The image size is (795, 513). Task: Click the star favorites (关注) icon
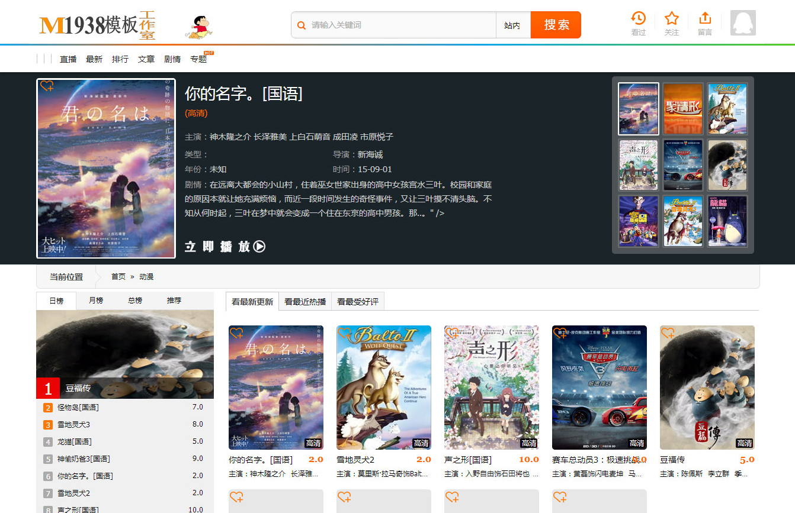tap(671, 24)
